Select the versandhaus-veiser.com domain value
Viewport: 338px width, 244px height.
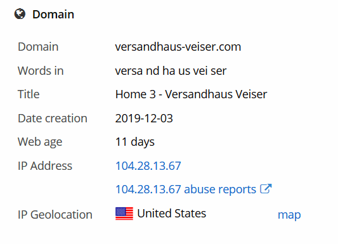(x=178, y=47)
